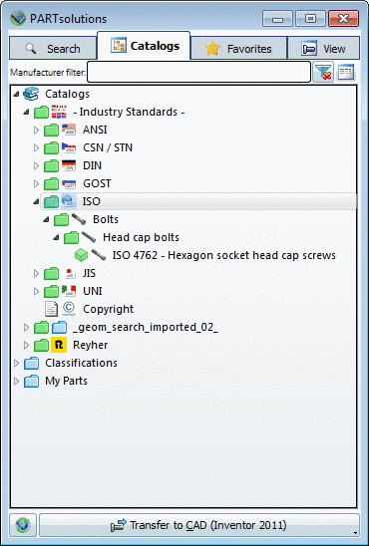Click the ISO 4762 green part cube icon

point(81,255)
